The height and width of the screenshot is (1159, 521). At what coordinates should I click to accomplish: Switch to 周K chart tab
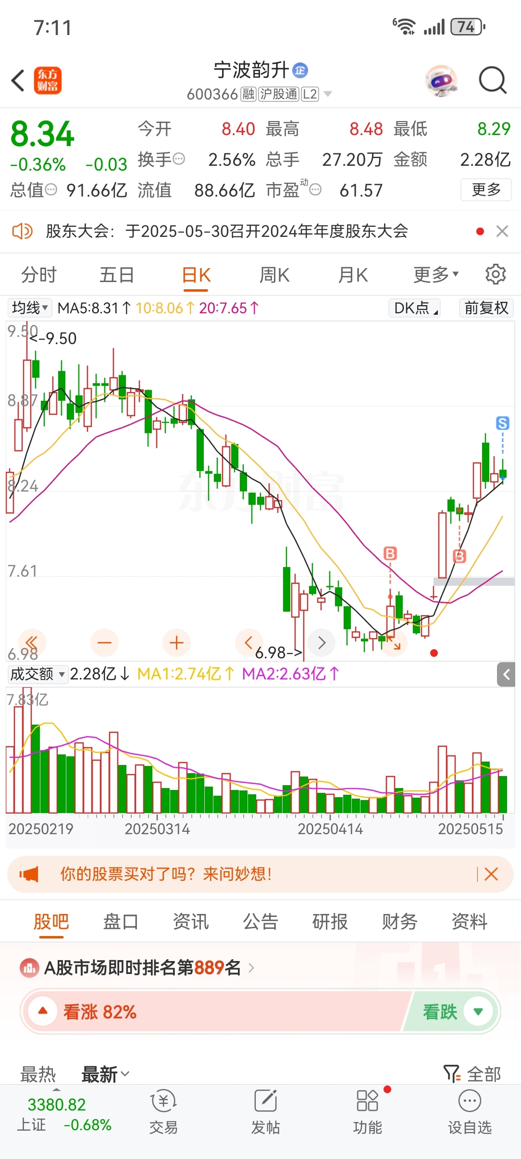274,275
